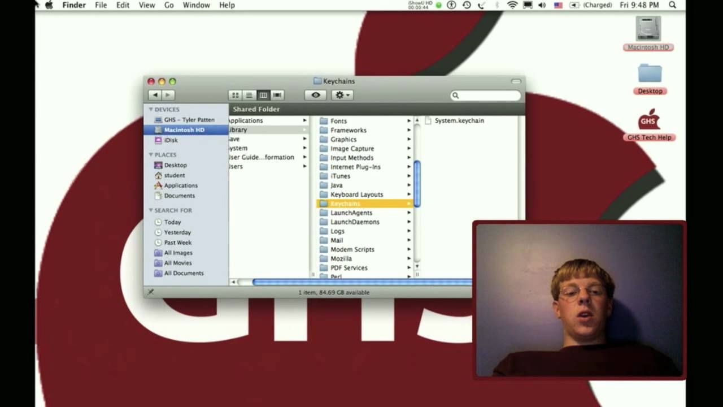Expand the Internet Plug-Ins folder arrow
Screen dimensions: 723x407
pos(409,167)
